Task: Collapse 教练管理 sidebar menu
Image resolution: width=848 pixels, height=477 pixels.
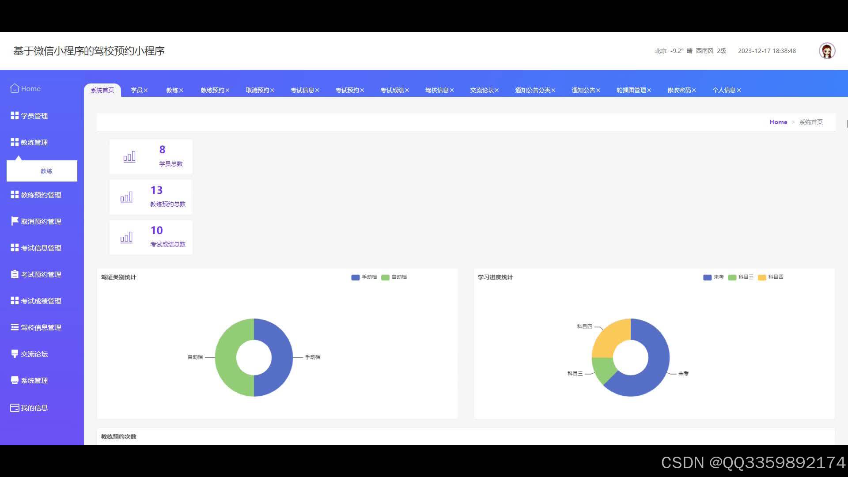Action: pos(42,142)
